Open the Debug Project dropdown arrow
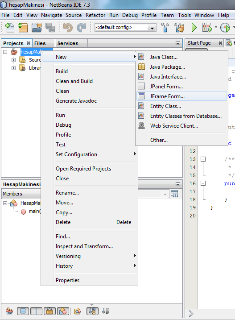This screenshot has height=320, width=235. pos(216,27)
